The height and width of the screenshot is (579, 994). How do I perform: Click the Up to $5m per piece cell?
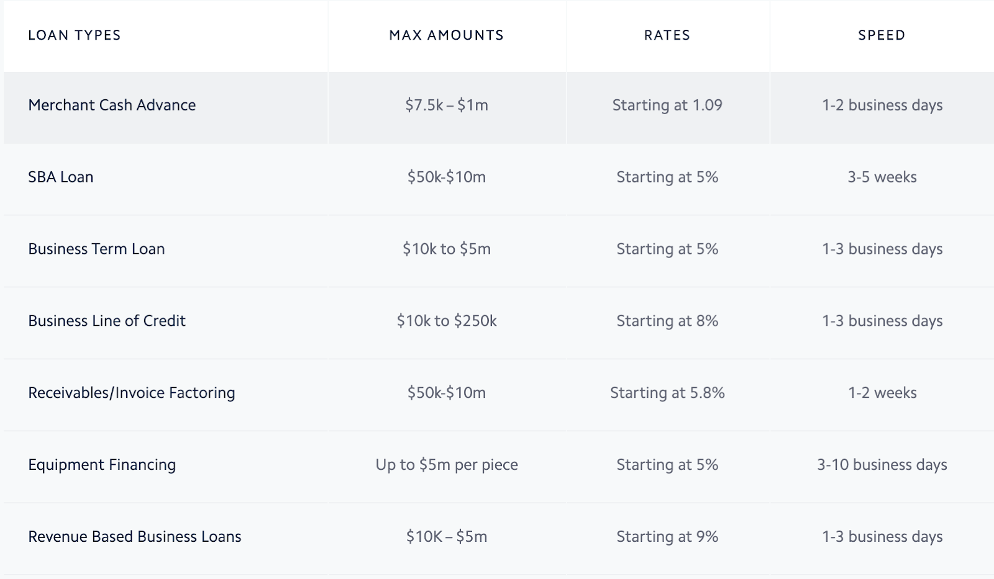[x=447, y=465]
